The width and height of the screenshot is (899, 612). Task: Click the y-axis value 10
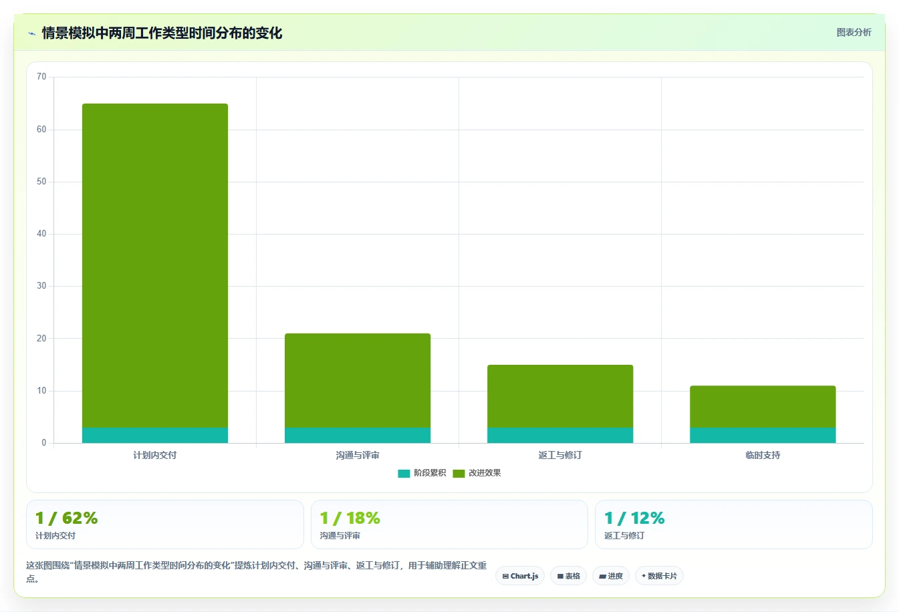41,391
